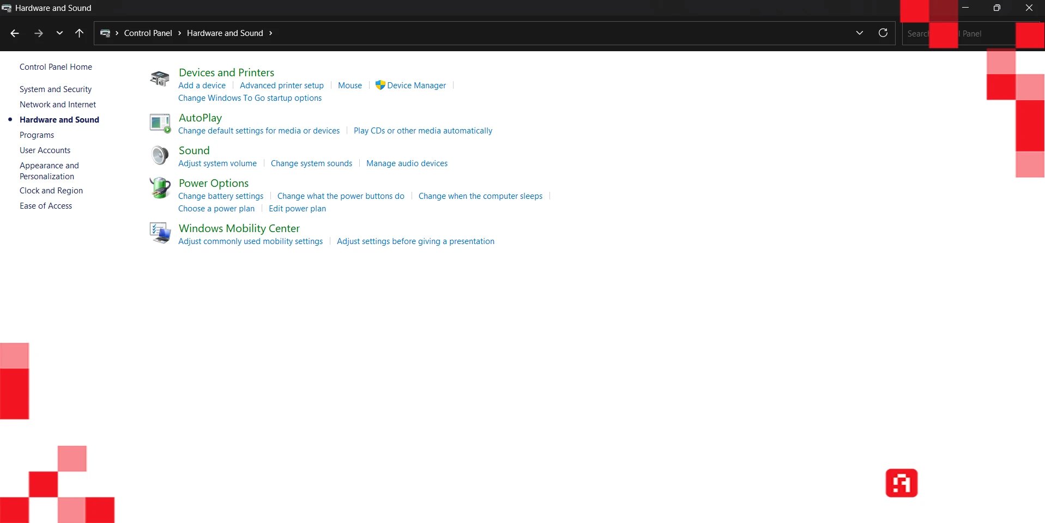Click the Sound speaker icon
Screen dimensions: 1045x523
click(x=160, y=156)
